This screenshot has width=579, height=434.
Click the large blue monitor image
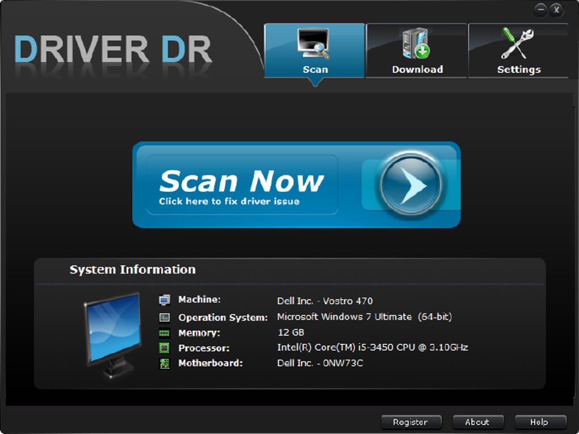[x=112, y=335]
